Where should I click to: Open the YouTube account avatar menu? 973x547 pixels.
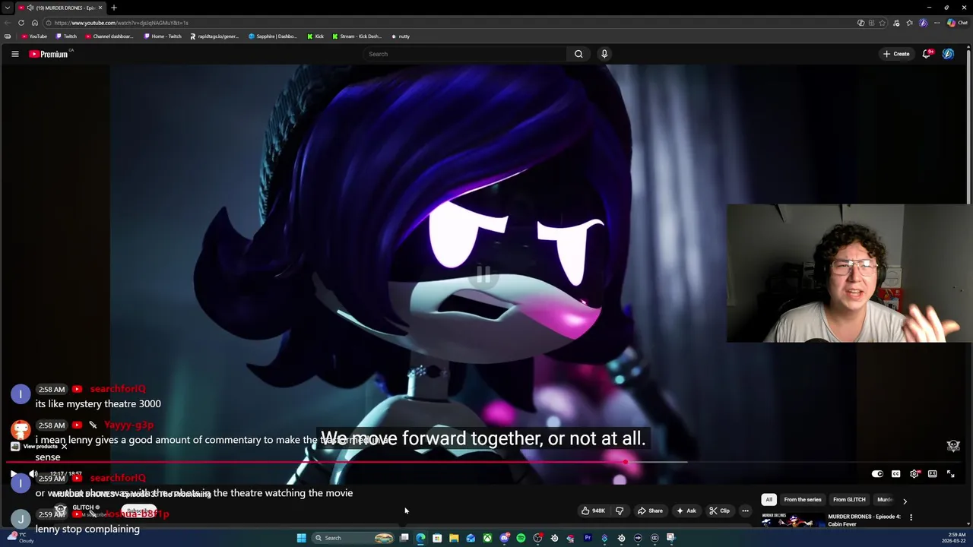[948, 54]
